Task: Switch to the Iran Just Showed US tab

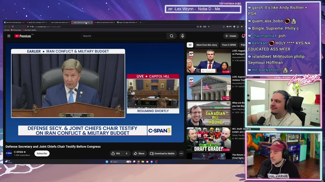Action: (x=105, y=22)
